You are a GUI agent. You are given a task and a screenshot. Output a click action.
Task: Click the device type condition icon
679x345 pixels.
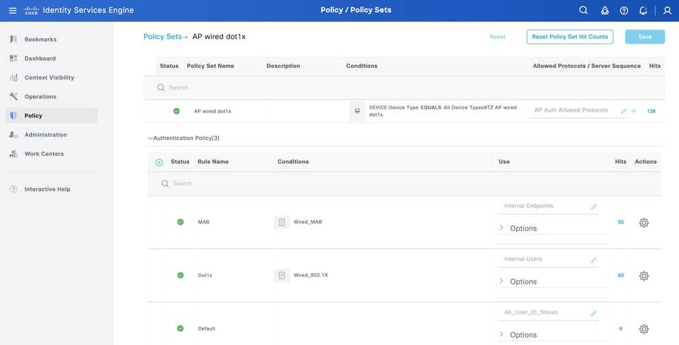point(357,111)
